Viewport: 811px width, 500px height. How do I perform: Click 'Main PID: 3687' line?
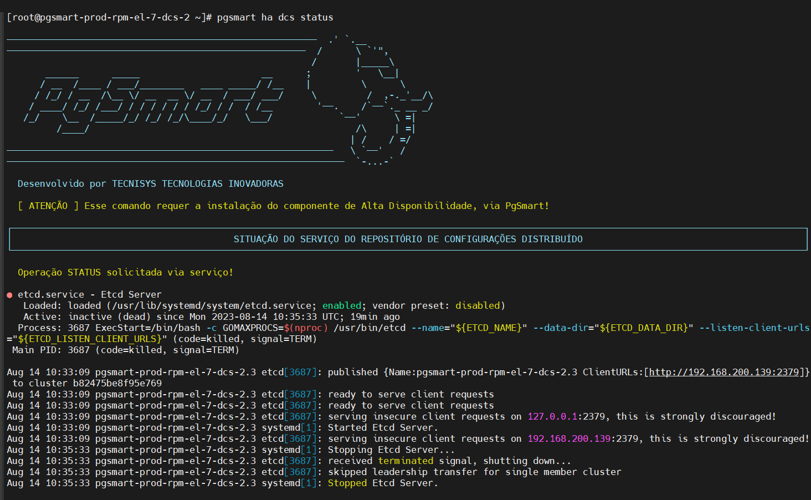point(126,350)
